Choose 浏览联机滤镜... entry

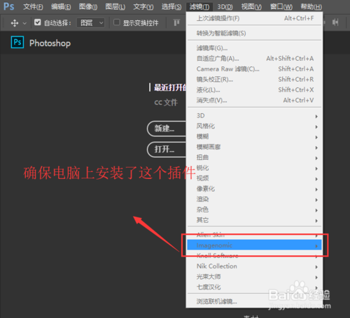coord(255,301)
